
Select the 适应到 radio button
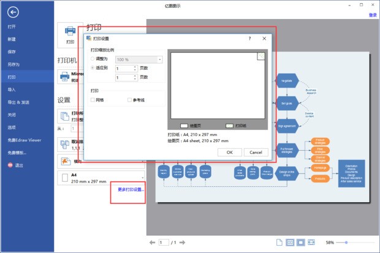click(x=93, y=68)
